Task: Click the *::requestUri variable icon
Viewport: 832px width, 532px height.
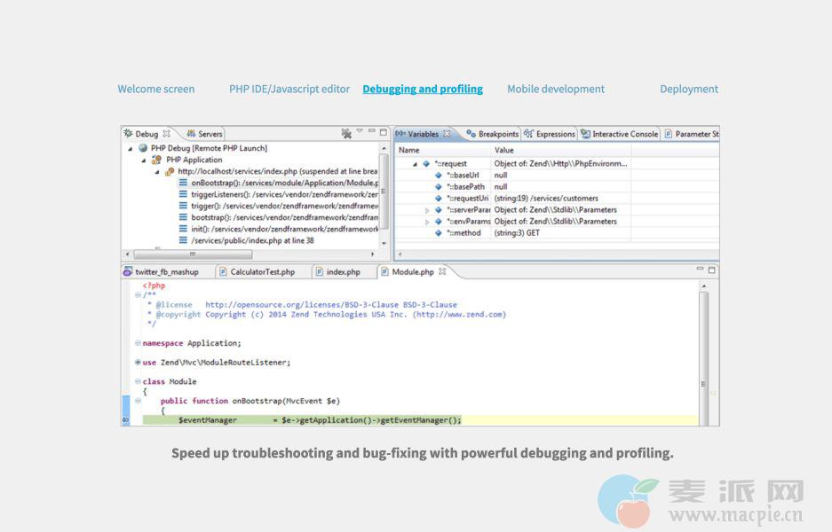Action: 439,199
